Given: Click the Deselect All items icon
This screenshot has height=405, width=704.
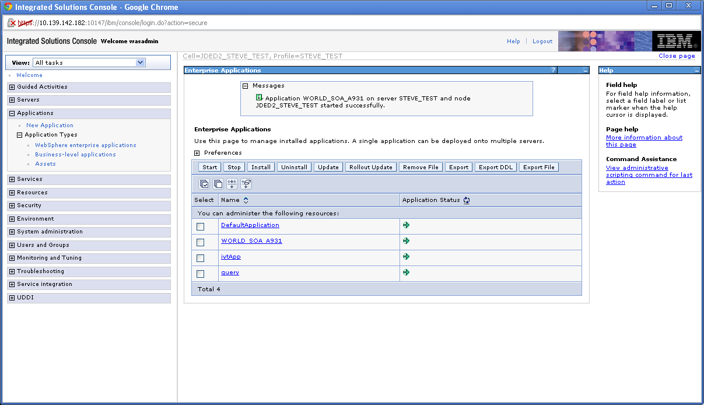Looking at the screenshot, I should coord(218,184).
